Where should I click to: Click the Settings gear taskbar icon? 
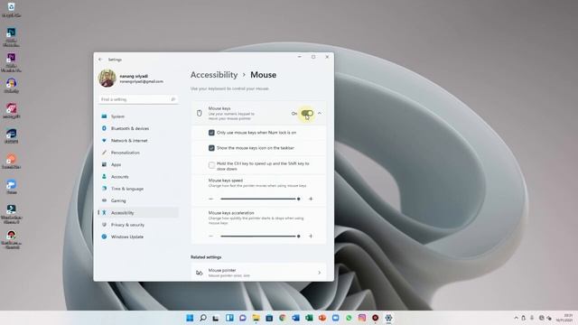(388, 318)
